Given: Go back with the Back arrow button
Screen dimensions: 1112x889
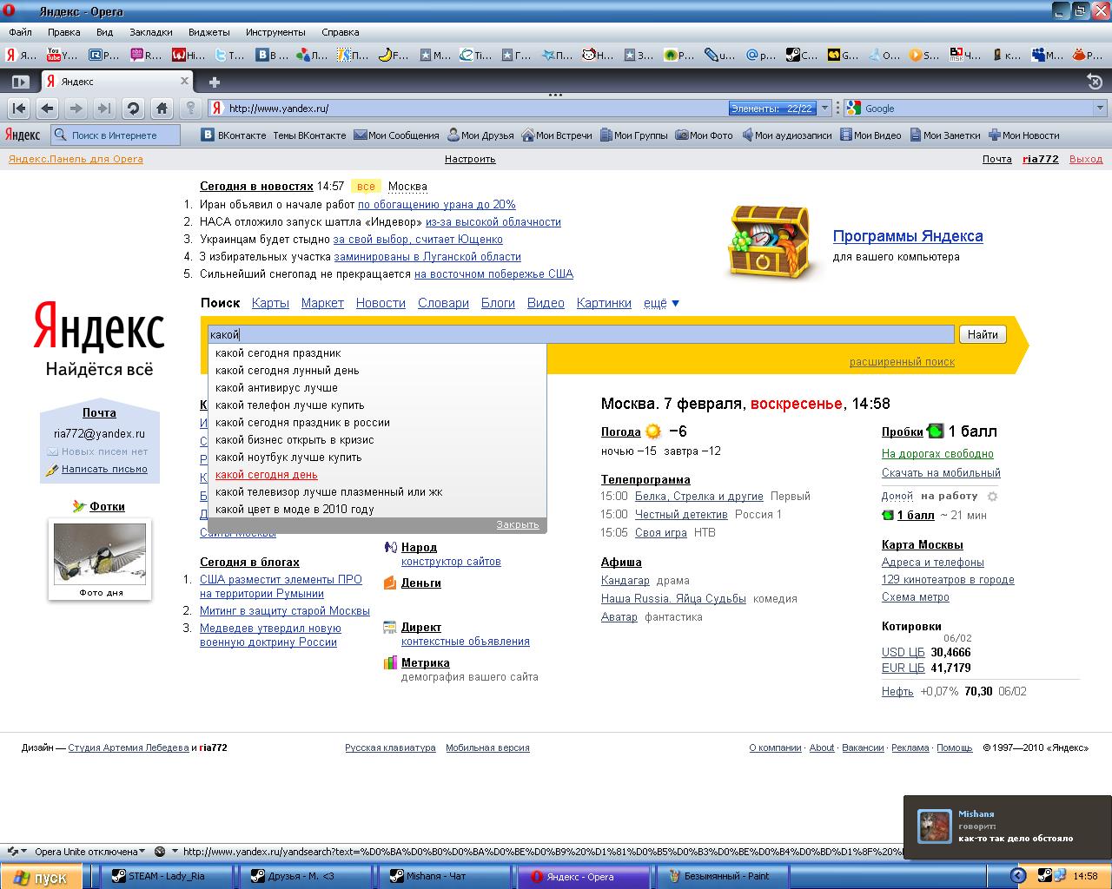Looking at the screenshot, I should [x=48, y=109].
